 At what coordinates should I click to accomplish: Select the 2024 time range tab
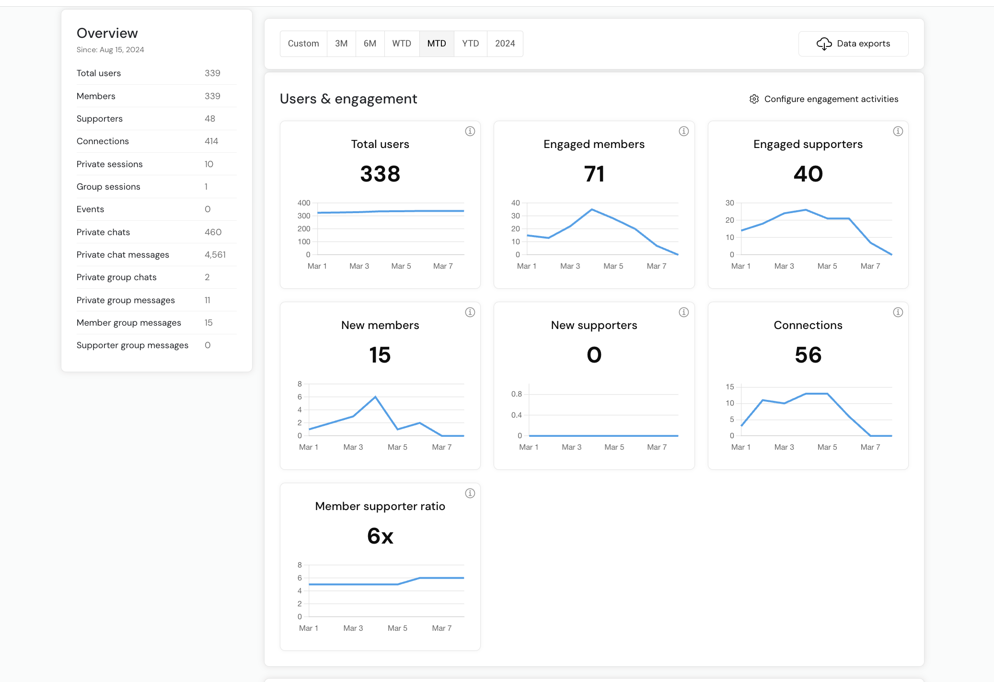point(505,44)
